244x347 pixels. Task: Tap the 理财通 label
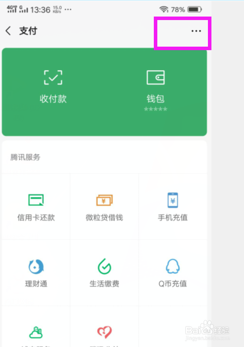click(x=36, y=284)
